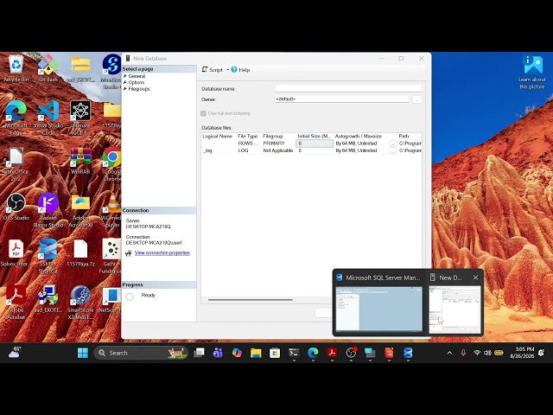Click the Autogrowth / Maxsize column header
553x415 pixels.
click(x=359, y=137)
